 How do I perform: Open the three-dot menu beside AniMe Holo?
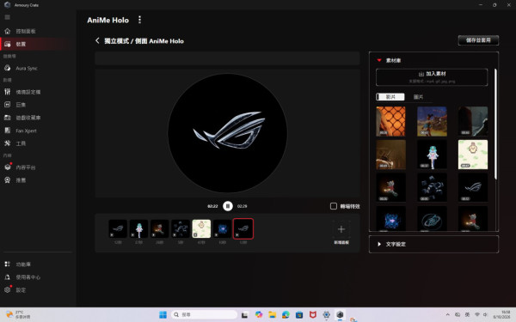coord(139,20)
